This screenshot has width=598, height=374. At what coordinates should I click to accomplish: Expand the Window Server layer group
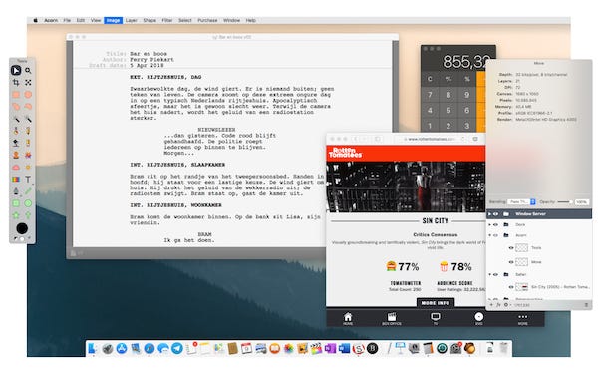point(490,214)
